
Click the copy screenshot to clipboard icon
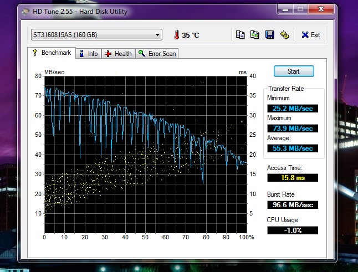click(x=255, y=35)
